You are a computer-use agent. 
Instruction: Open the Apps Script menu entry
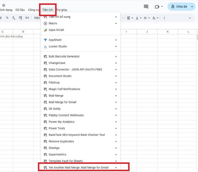tap(56, 30)
